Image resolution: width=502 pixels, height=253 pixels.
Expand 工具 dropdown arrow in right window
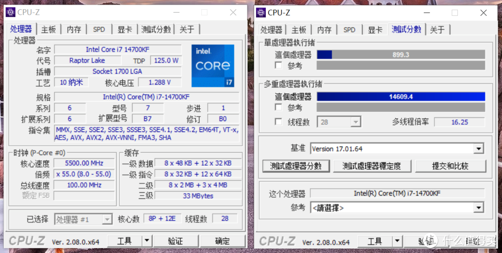click(x=397, y=240)
